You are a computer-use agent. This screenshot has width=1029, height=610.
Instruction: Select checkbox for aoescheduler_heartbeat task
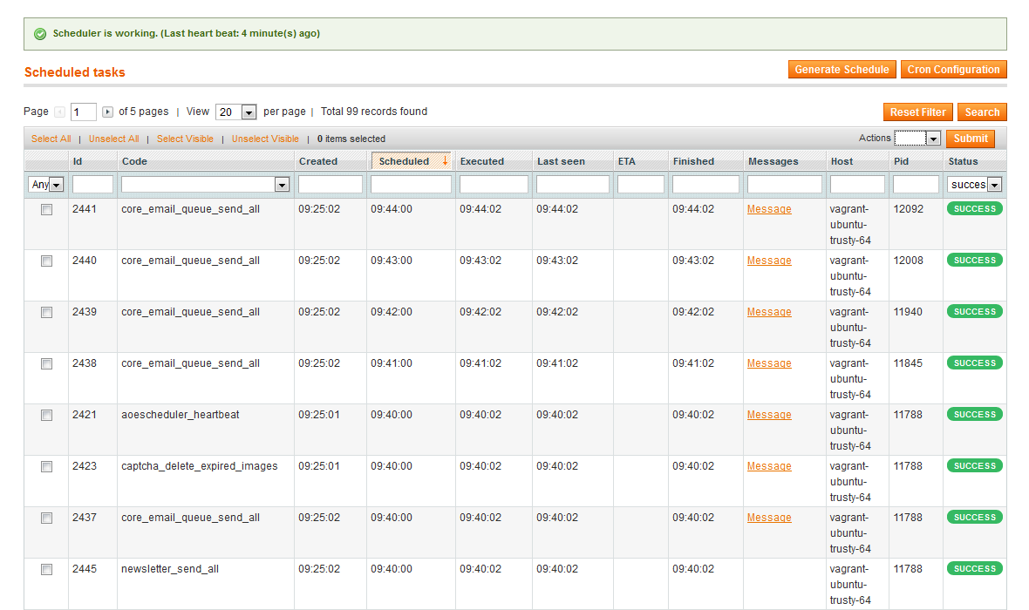(x=47, y=416)
